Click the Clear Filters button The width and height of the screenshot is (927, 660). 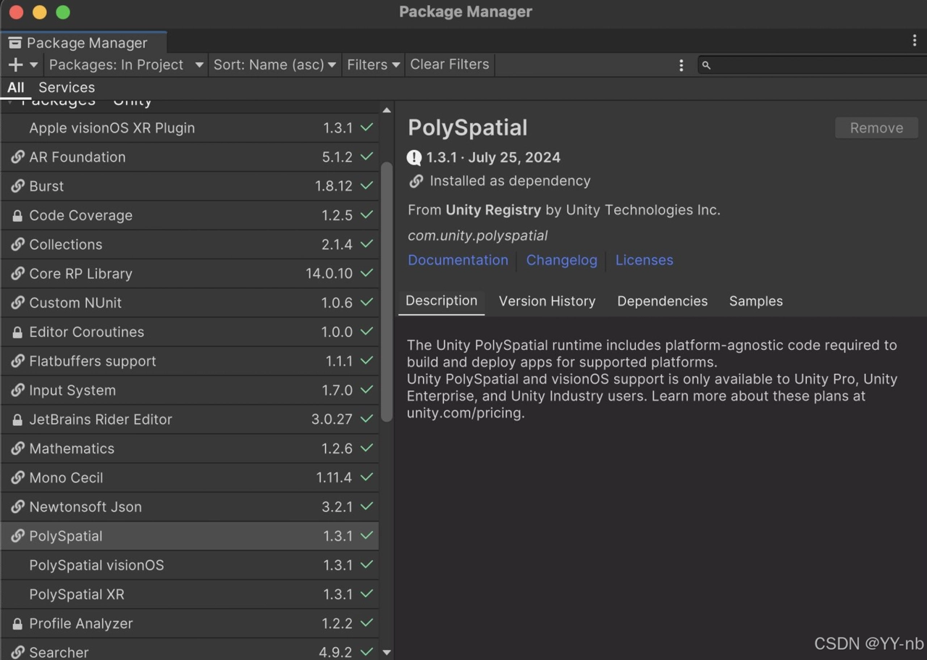pyautogui.click(x=450, y=64)
